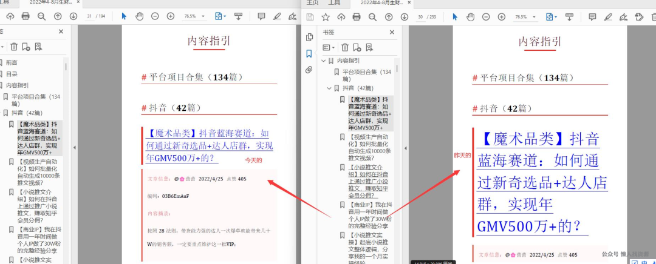Click the stamp tool icon in right window
Image resolution: width=656 pixels, height=264 pixels.
639,17
